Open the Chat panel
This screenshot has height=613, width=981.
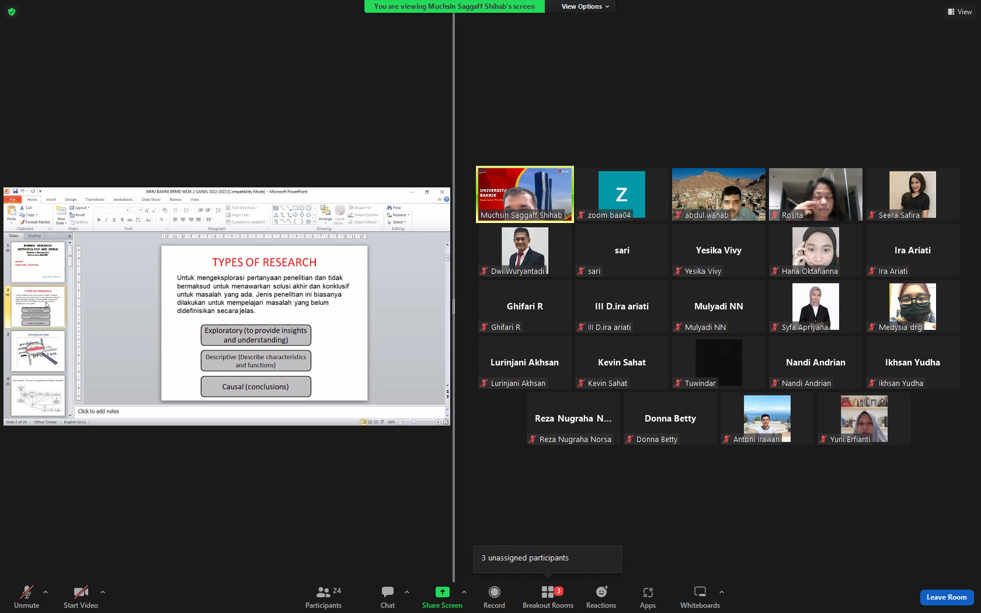coord(388,597)
